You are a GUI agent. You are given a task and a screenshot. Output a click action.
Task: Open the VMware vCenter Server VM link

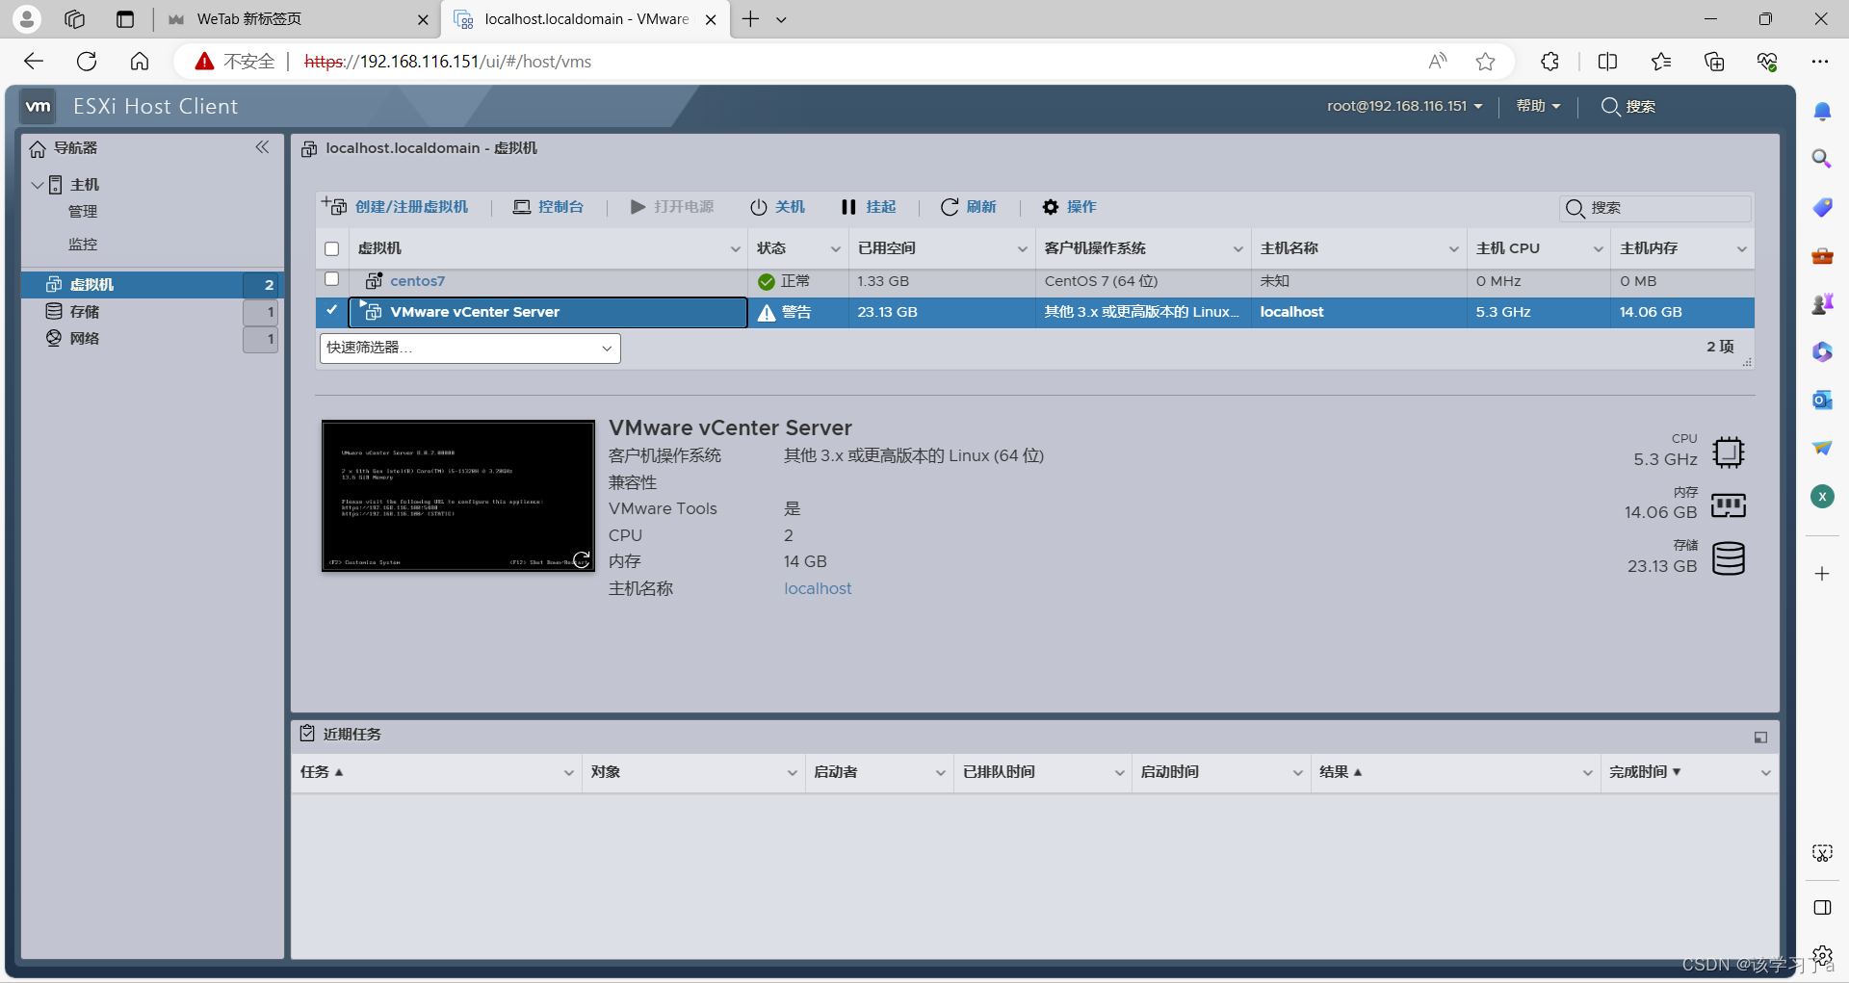475,312
